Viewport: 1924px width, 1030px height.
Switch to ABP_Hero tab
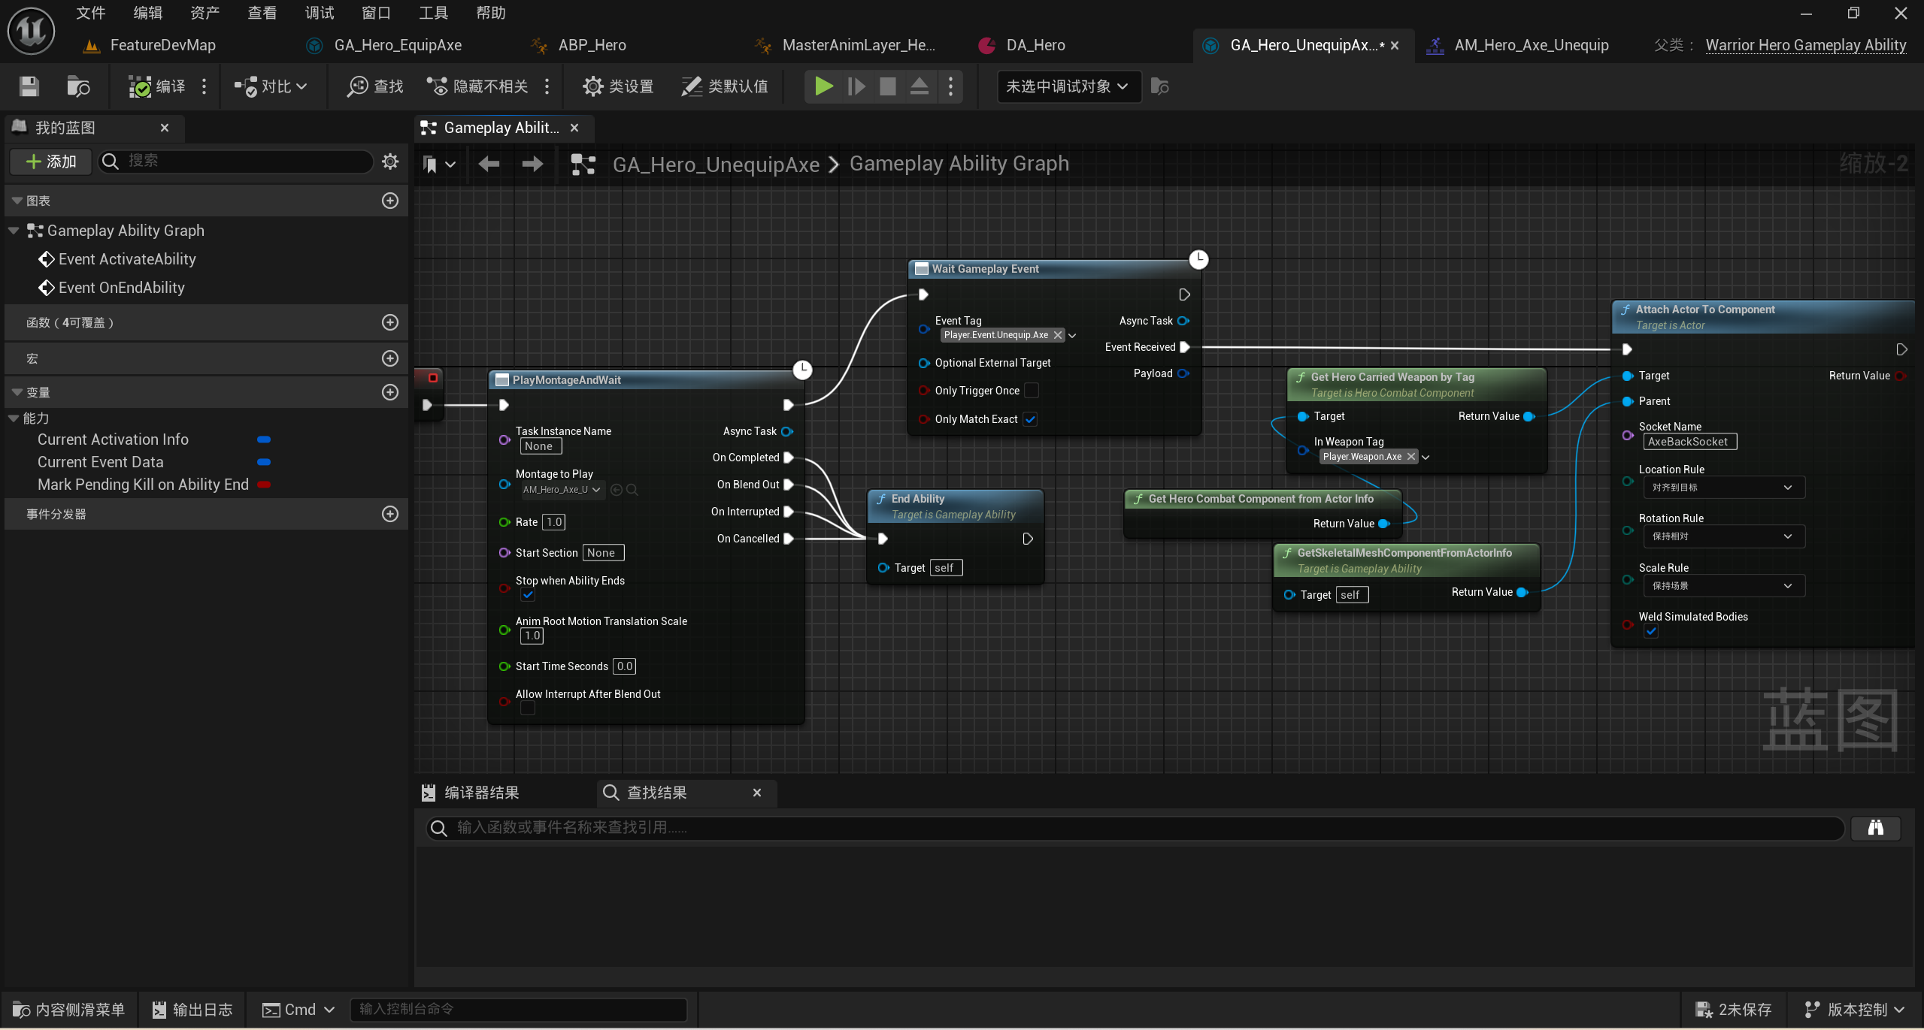[592, 45]
